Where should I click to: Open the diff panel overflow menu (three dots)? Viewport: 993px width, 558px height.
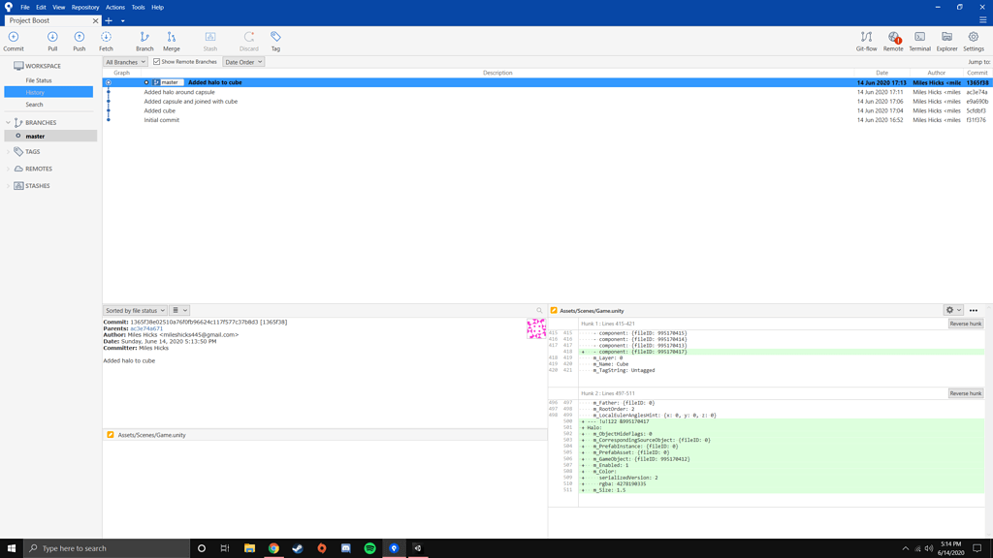point(974,310)
